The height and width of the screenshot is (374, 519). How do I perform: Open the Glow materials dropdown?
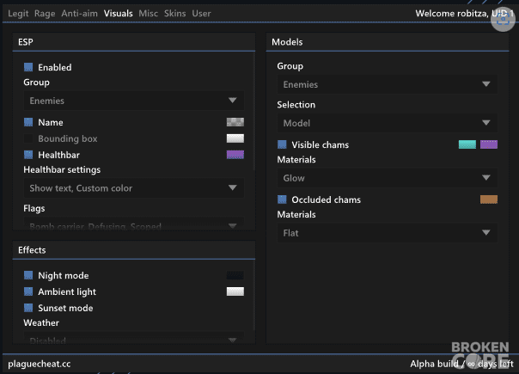pyautogui.click(x=388, y=178)
